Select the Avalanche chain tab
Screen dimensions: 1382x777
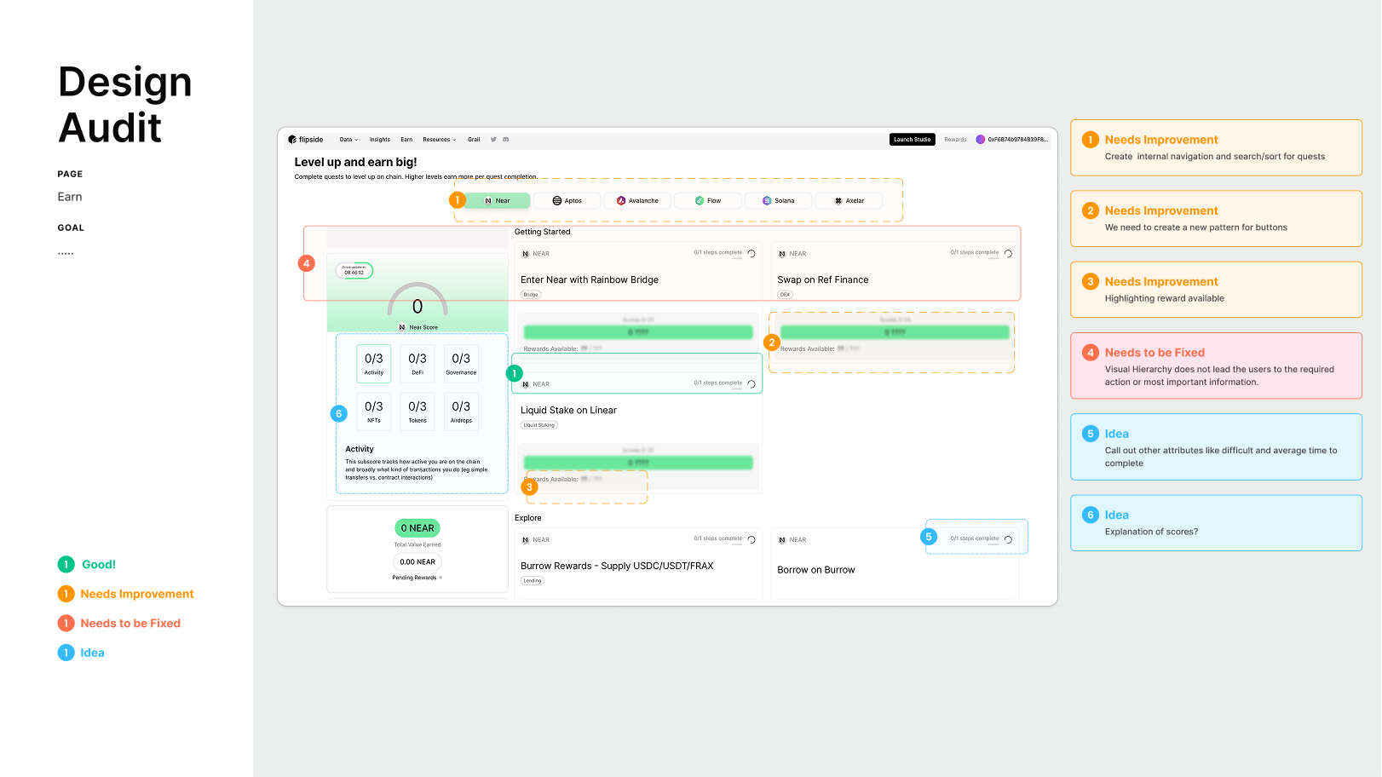(638, 201)
